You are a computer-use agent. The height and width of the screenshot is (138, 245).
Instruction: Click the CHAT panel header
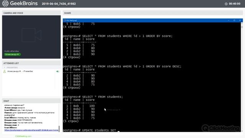pyautogui.click(x=31, y=101)
